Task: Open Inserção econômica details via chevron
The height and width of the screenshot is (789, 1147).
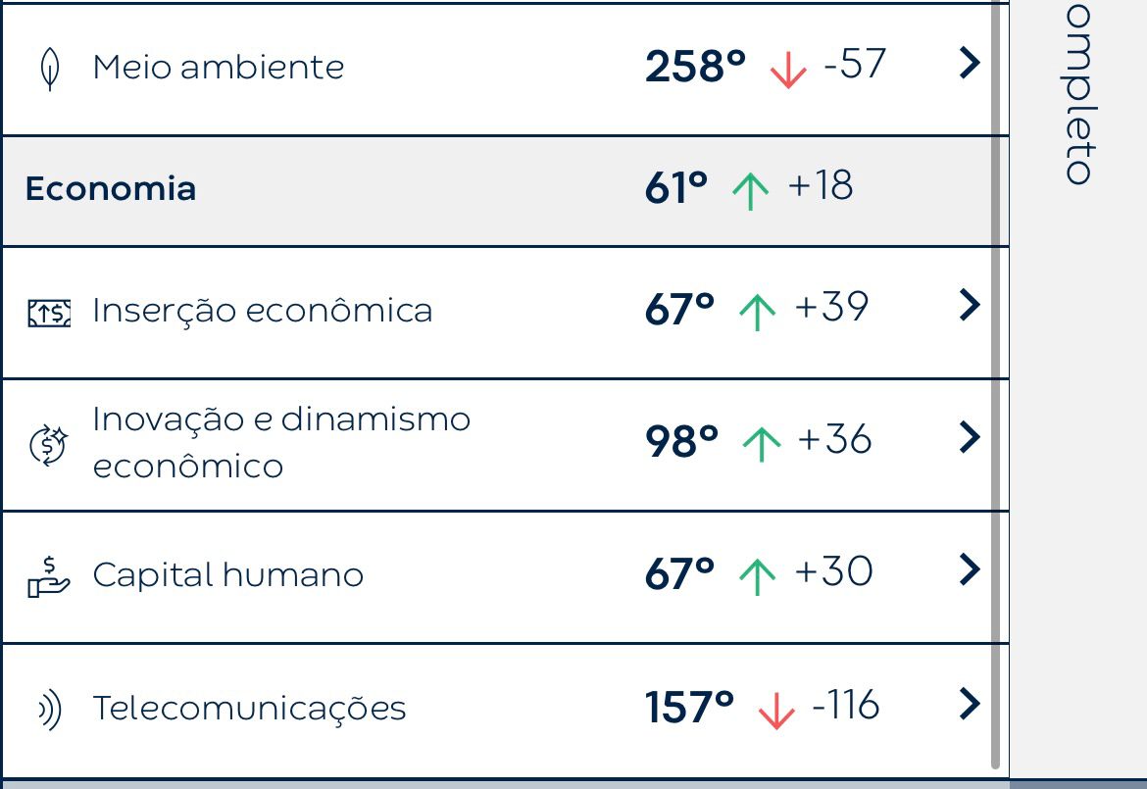Action: point(970,305)
